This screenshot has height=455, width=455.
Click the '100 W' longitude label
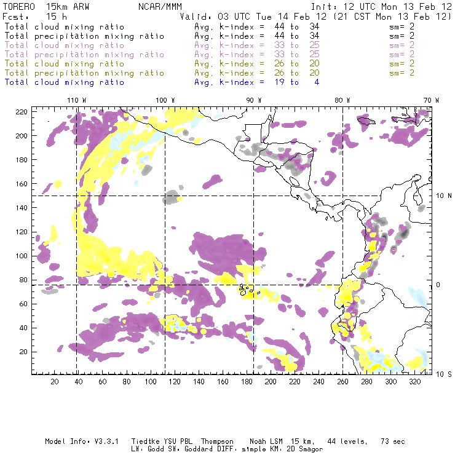click(x=165, y=100)
